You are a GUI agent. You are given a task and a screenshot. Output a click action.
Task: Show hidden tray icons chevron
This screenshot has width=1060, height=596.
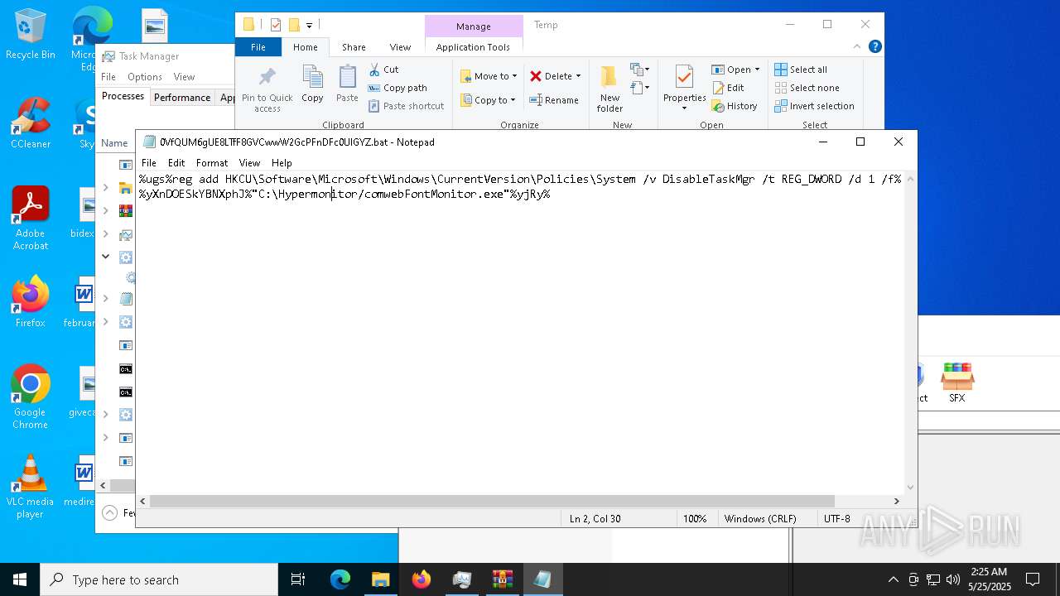click(x=893, y=579)
